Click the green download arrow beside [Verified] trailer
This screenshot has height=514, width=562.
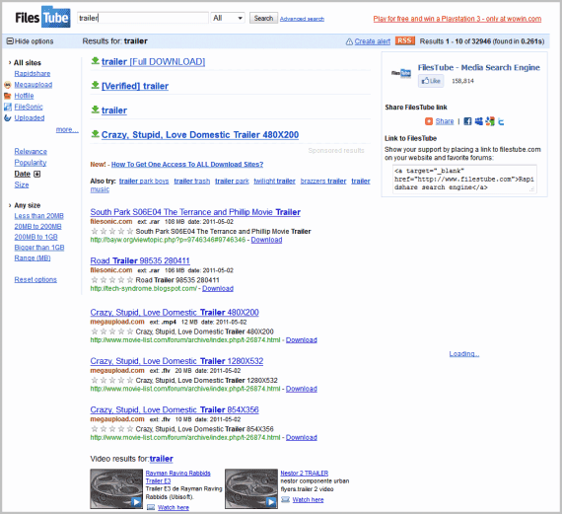click(95, 86)
